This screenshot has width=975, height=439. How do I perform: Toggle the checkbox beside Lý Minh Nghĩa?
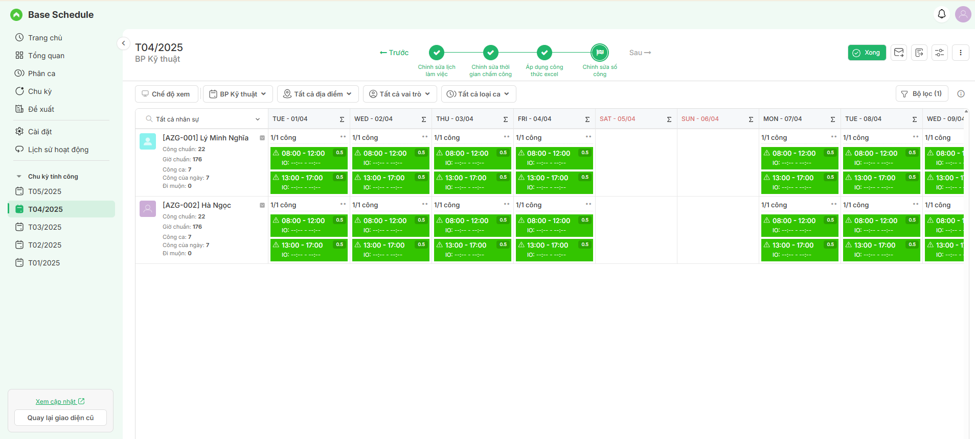(x=262, y=138)
